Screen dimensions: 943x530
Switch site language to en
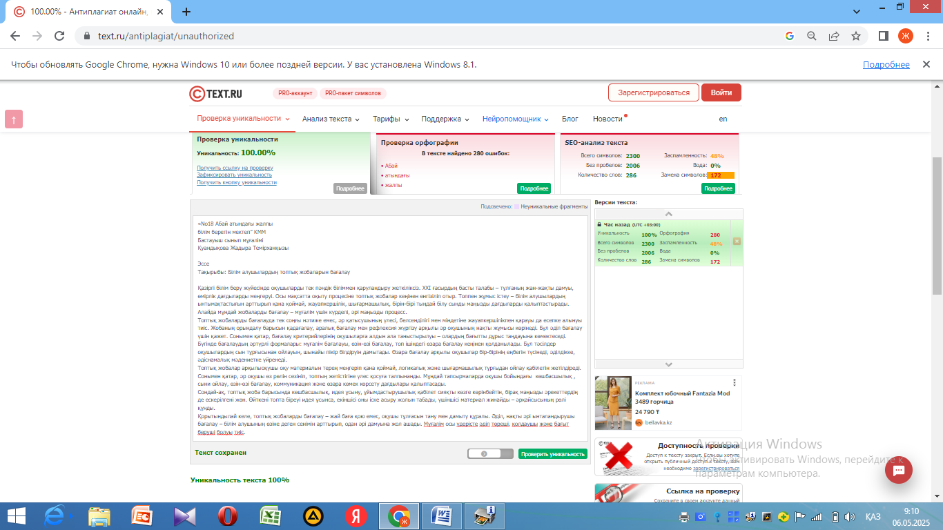[x=723, y=119]
